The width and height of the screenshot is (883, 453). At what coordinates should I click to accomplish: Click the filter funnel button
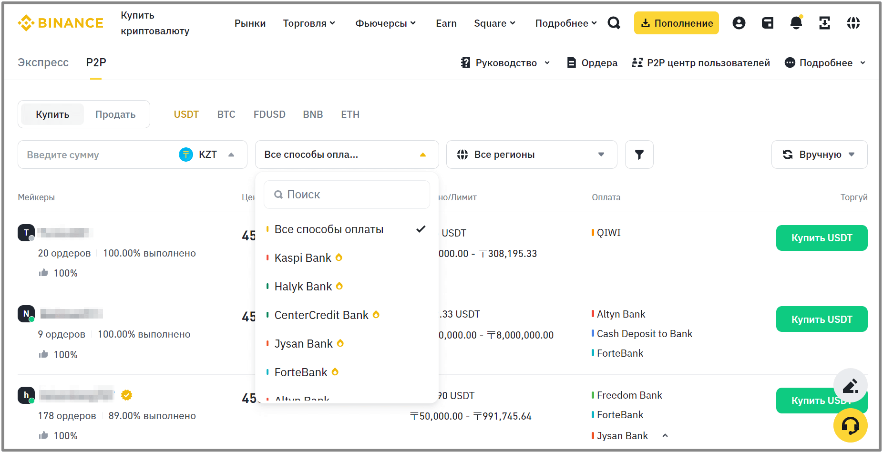pyautogui.click(x=639, y=154)
